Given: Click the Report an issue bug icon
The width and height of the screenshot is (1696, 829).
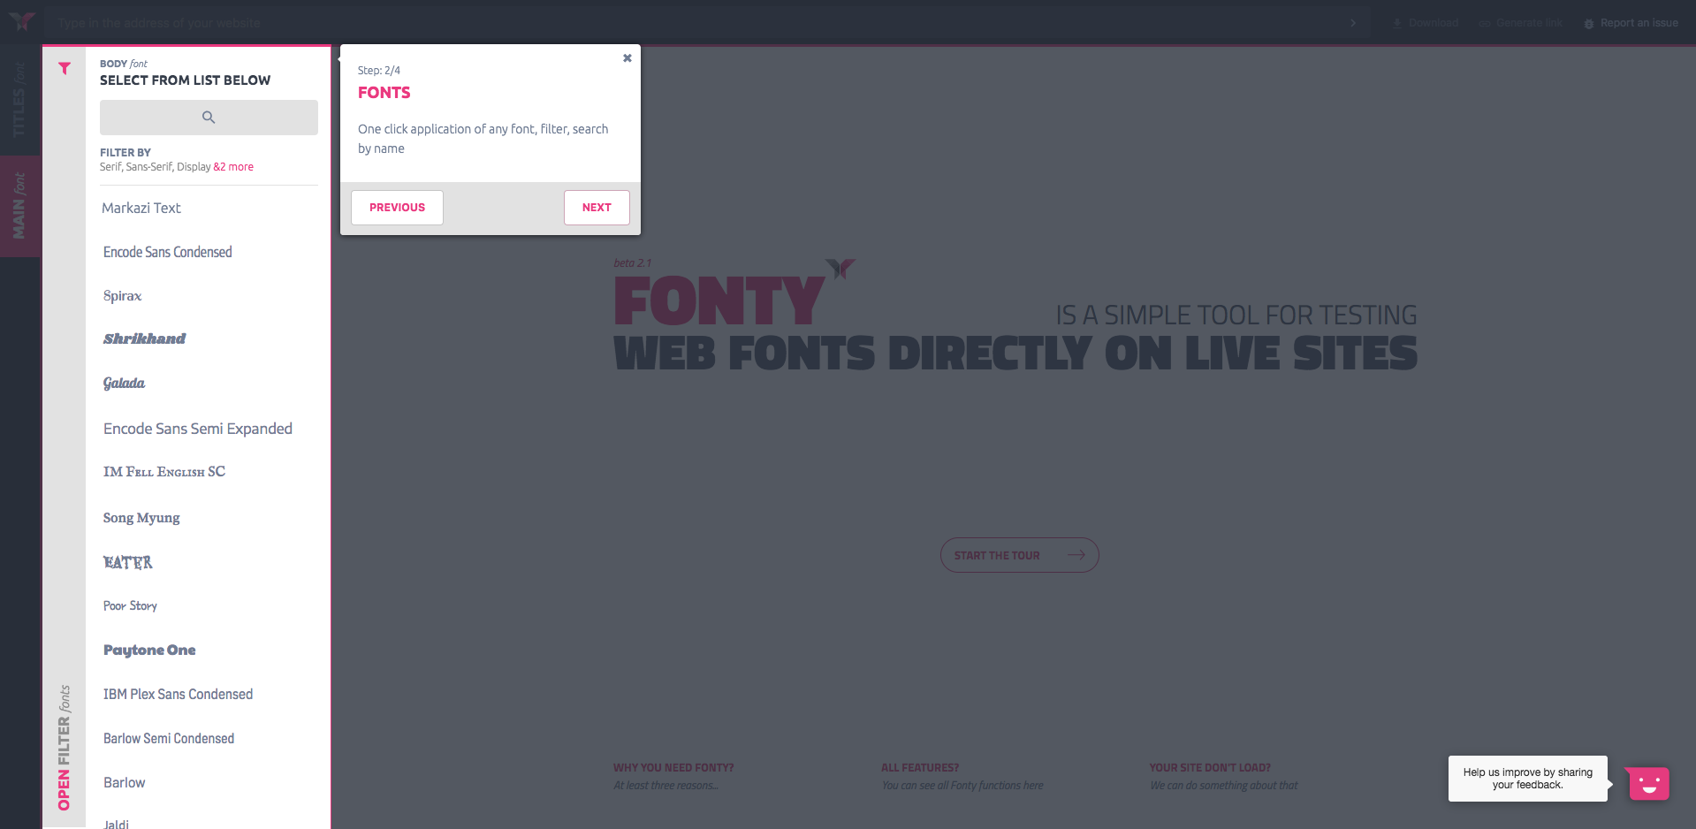Looking at the screenshot, I should [x=1589, y=24].
